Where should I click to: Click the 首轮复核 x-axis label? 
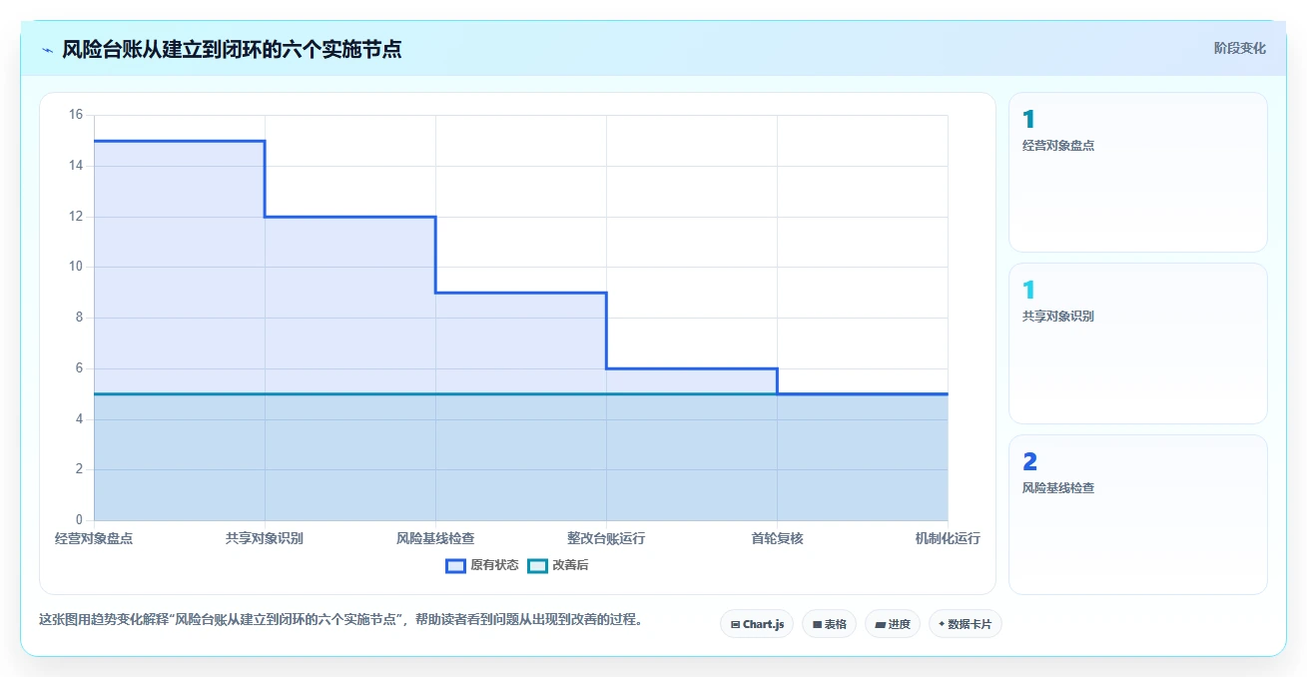coord(777,538)
